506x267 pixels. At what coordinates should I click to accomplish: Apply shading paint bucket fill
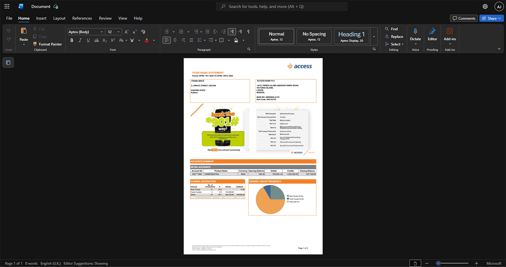tap(236, 40)
